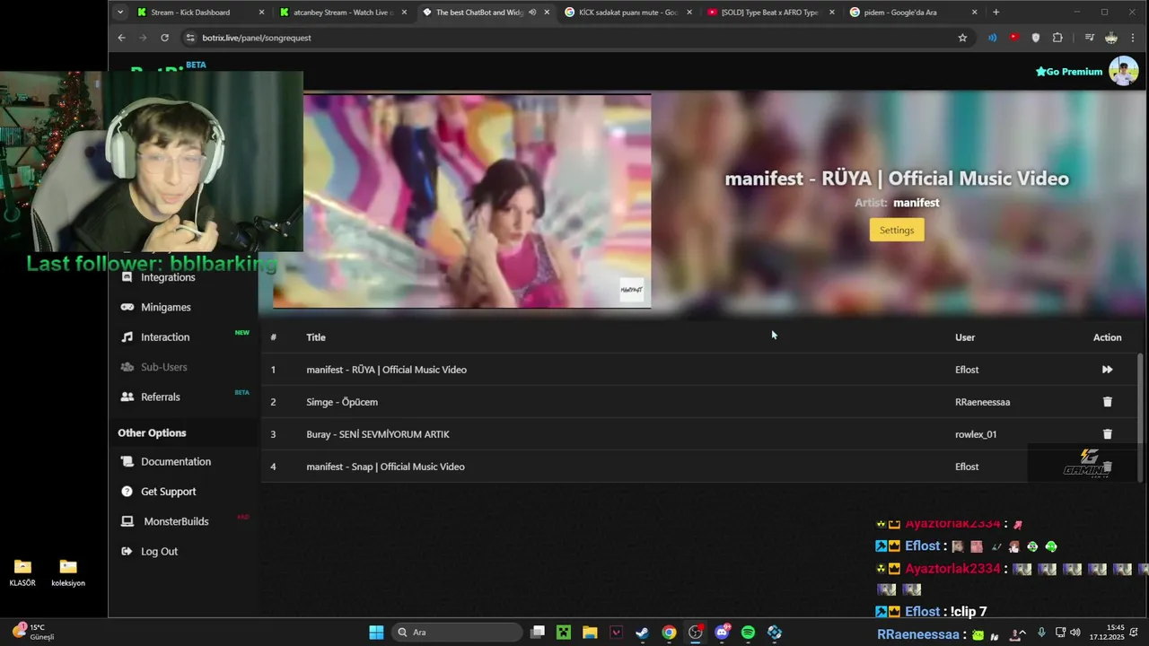Open the Get Support link
The height and width of the screenshot is (646, 1149).
[168, 492]
